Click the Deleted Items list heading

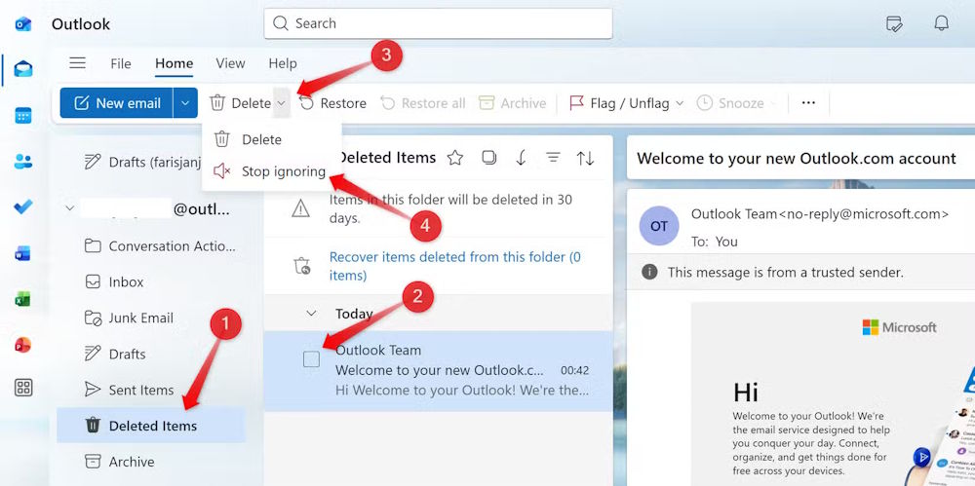point(387,158)
